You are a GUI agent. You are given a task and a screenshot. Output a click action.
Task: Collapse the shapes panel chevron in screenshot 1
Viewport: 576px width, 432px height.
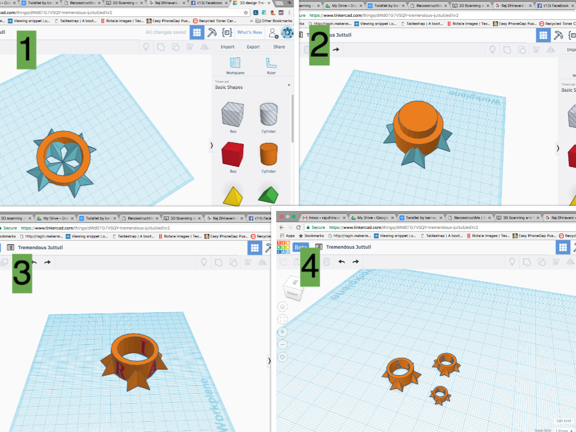211,146
